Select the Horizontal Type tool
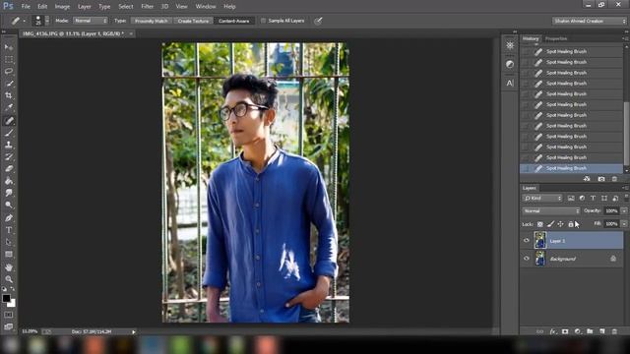Image resolution: width=630 pixels, height=354 pixels. (9, 230)
